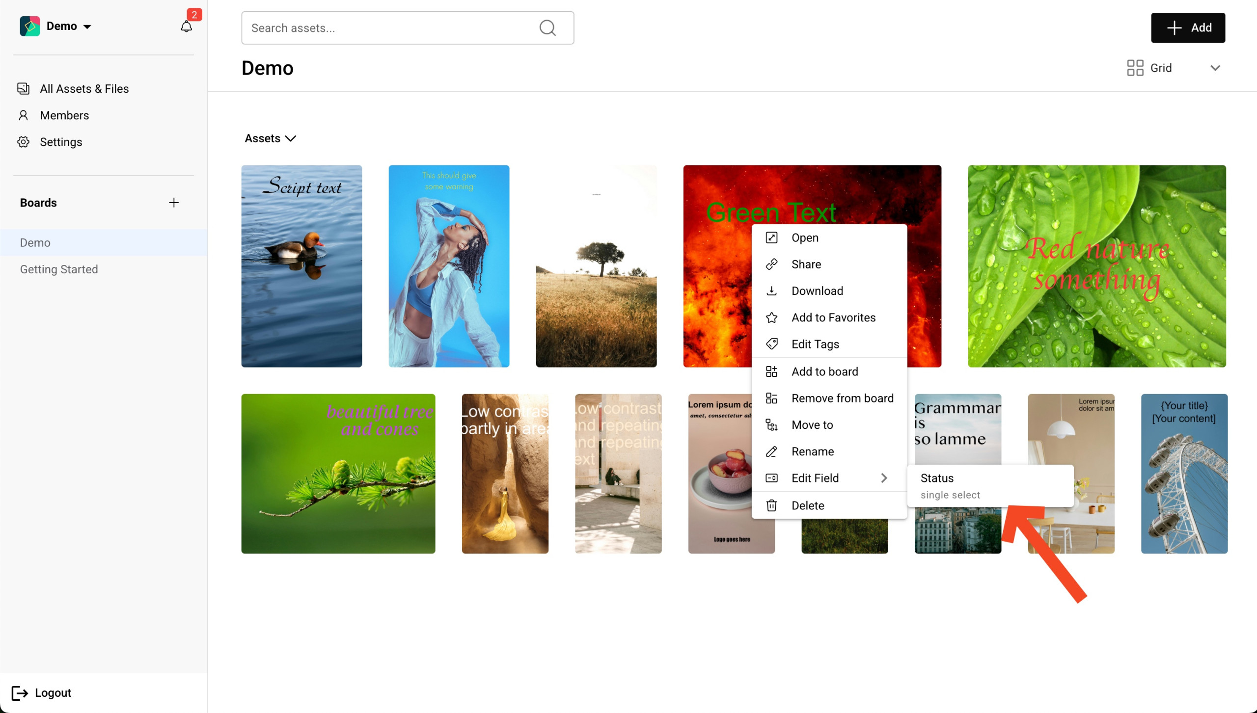The width and height of the screenshot is (1257, 713).
Task: Click the search magnifier icon
Action: (547, 28)
